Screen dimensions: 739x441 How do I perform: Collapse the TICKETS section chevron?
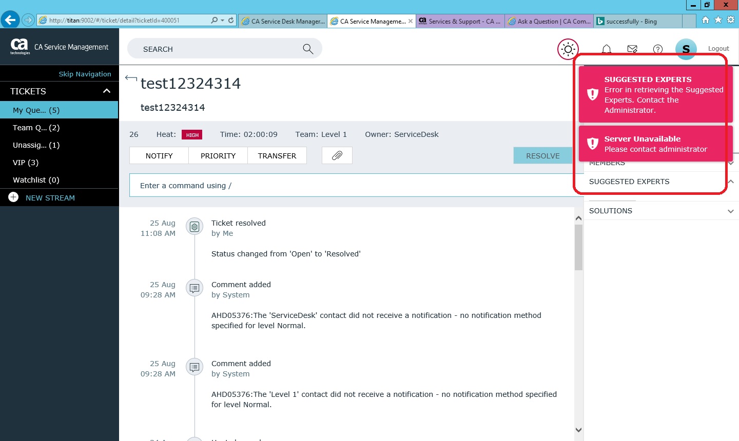[x=107, y=91]
